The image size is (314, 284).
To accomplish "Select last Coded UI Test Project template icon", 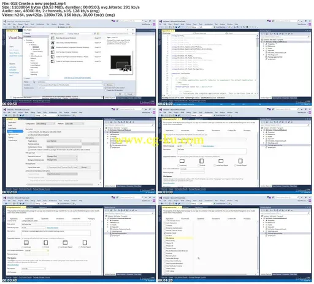I will [x=53, y=61].
